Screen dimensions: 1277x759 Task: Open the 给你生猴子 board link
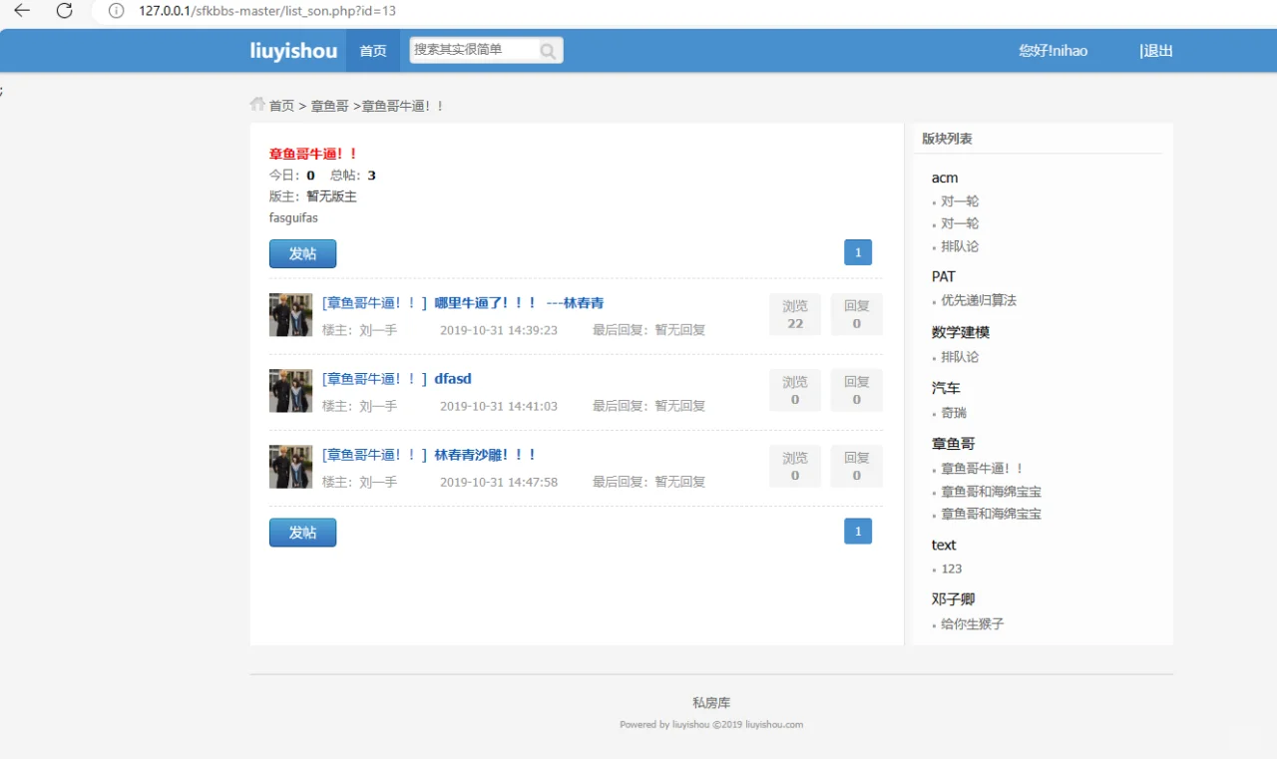click(975, 622)
